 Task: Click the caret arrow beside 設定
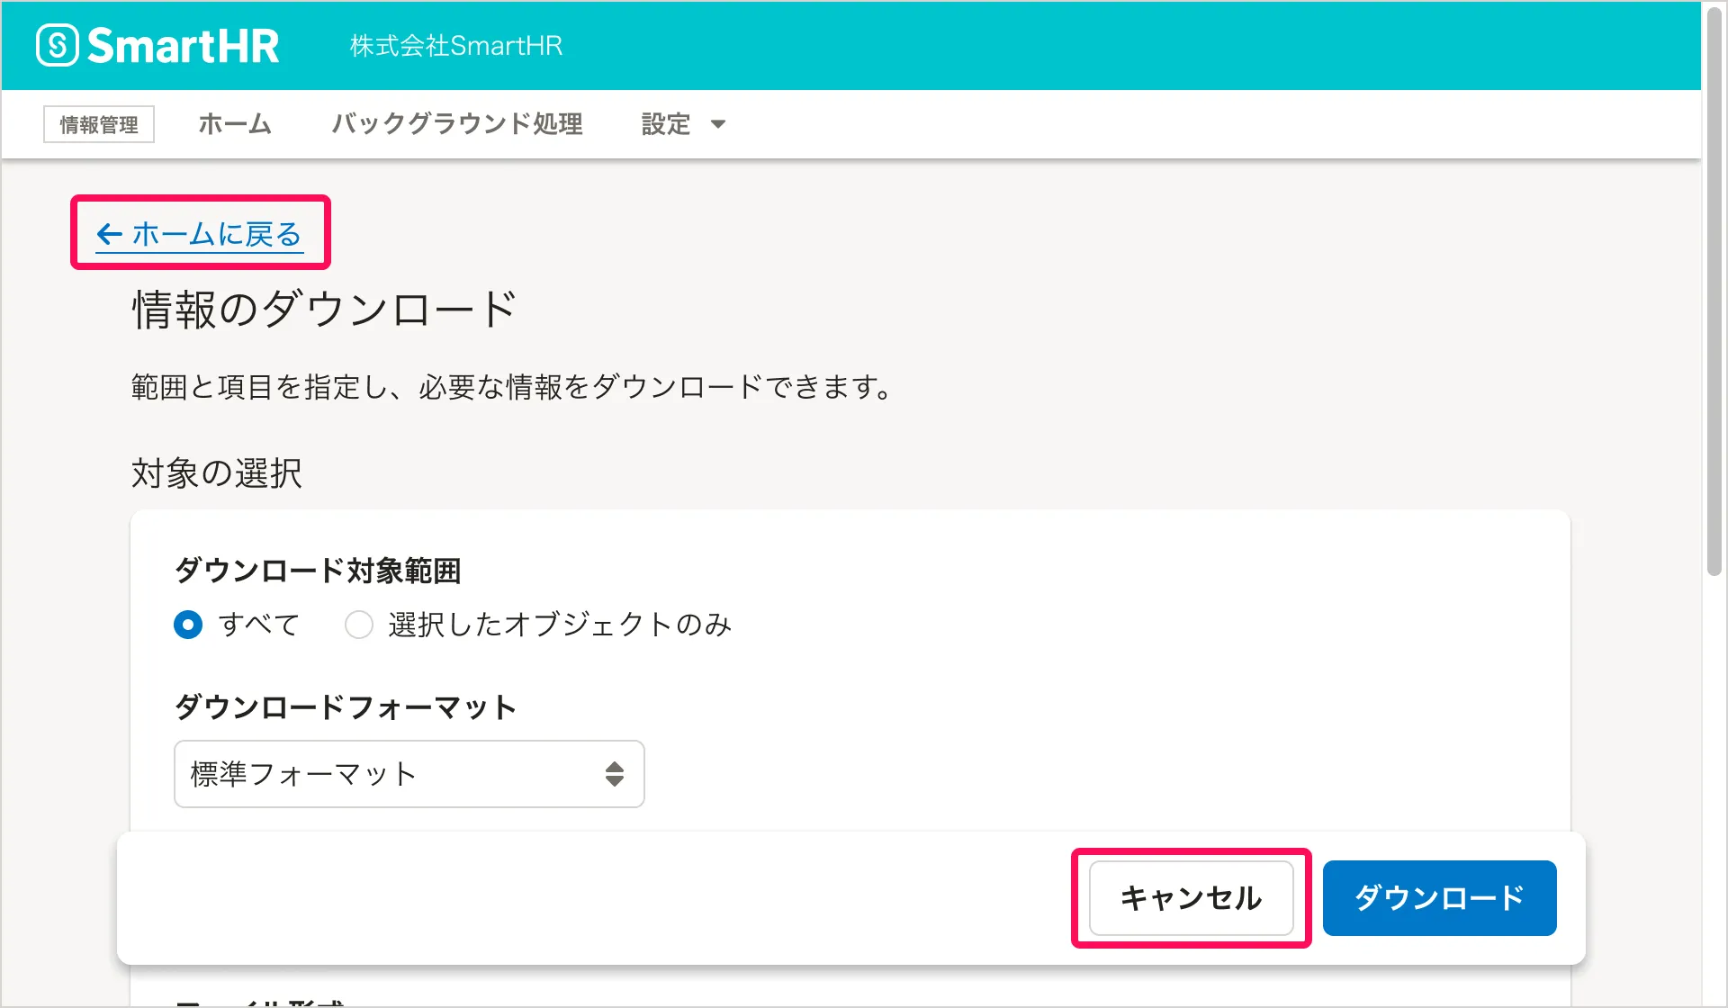point(718,124)
